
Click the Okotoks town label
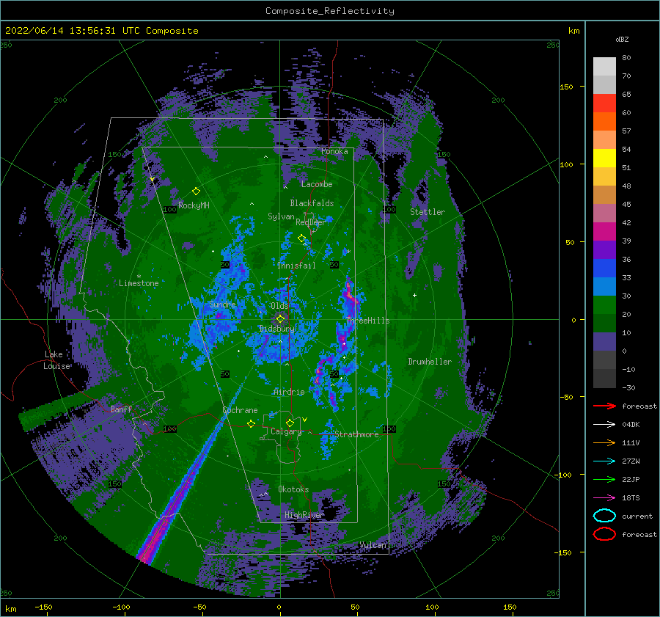[x=293, y=489]
